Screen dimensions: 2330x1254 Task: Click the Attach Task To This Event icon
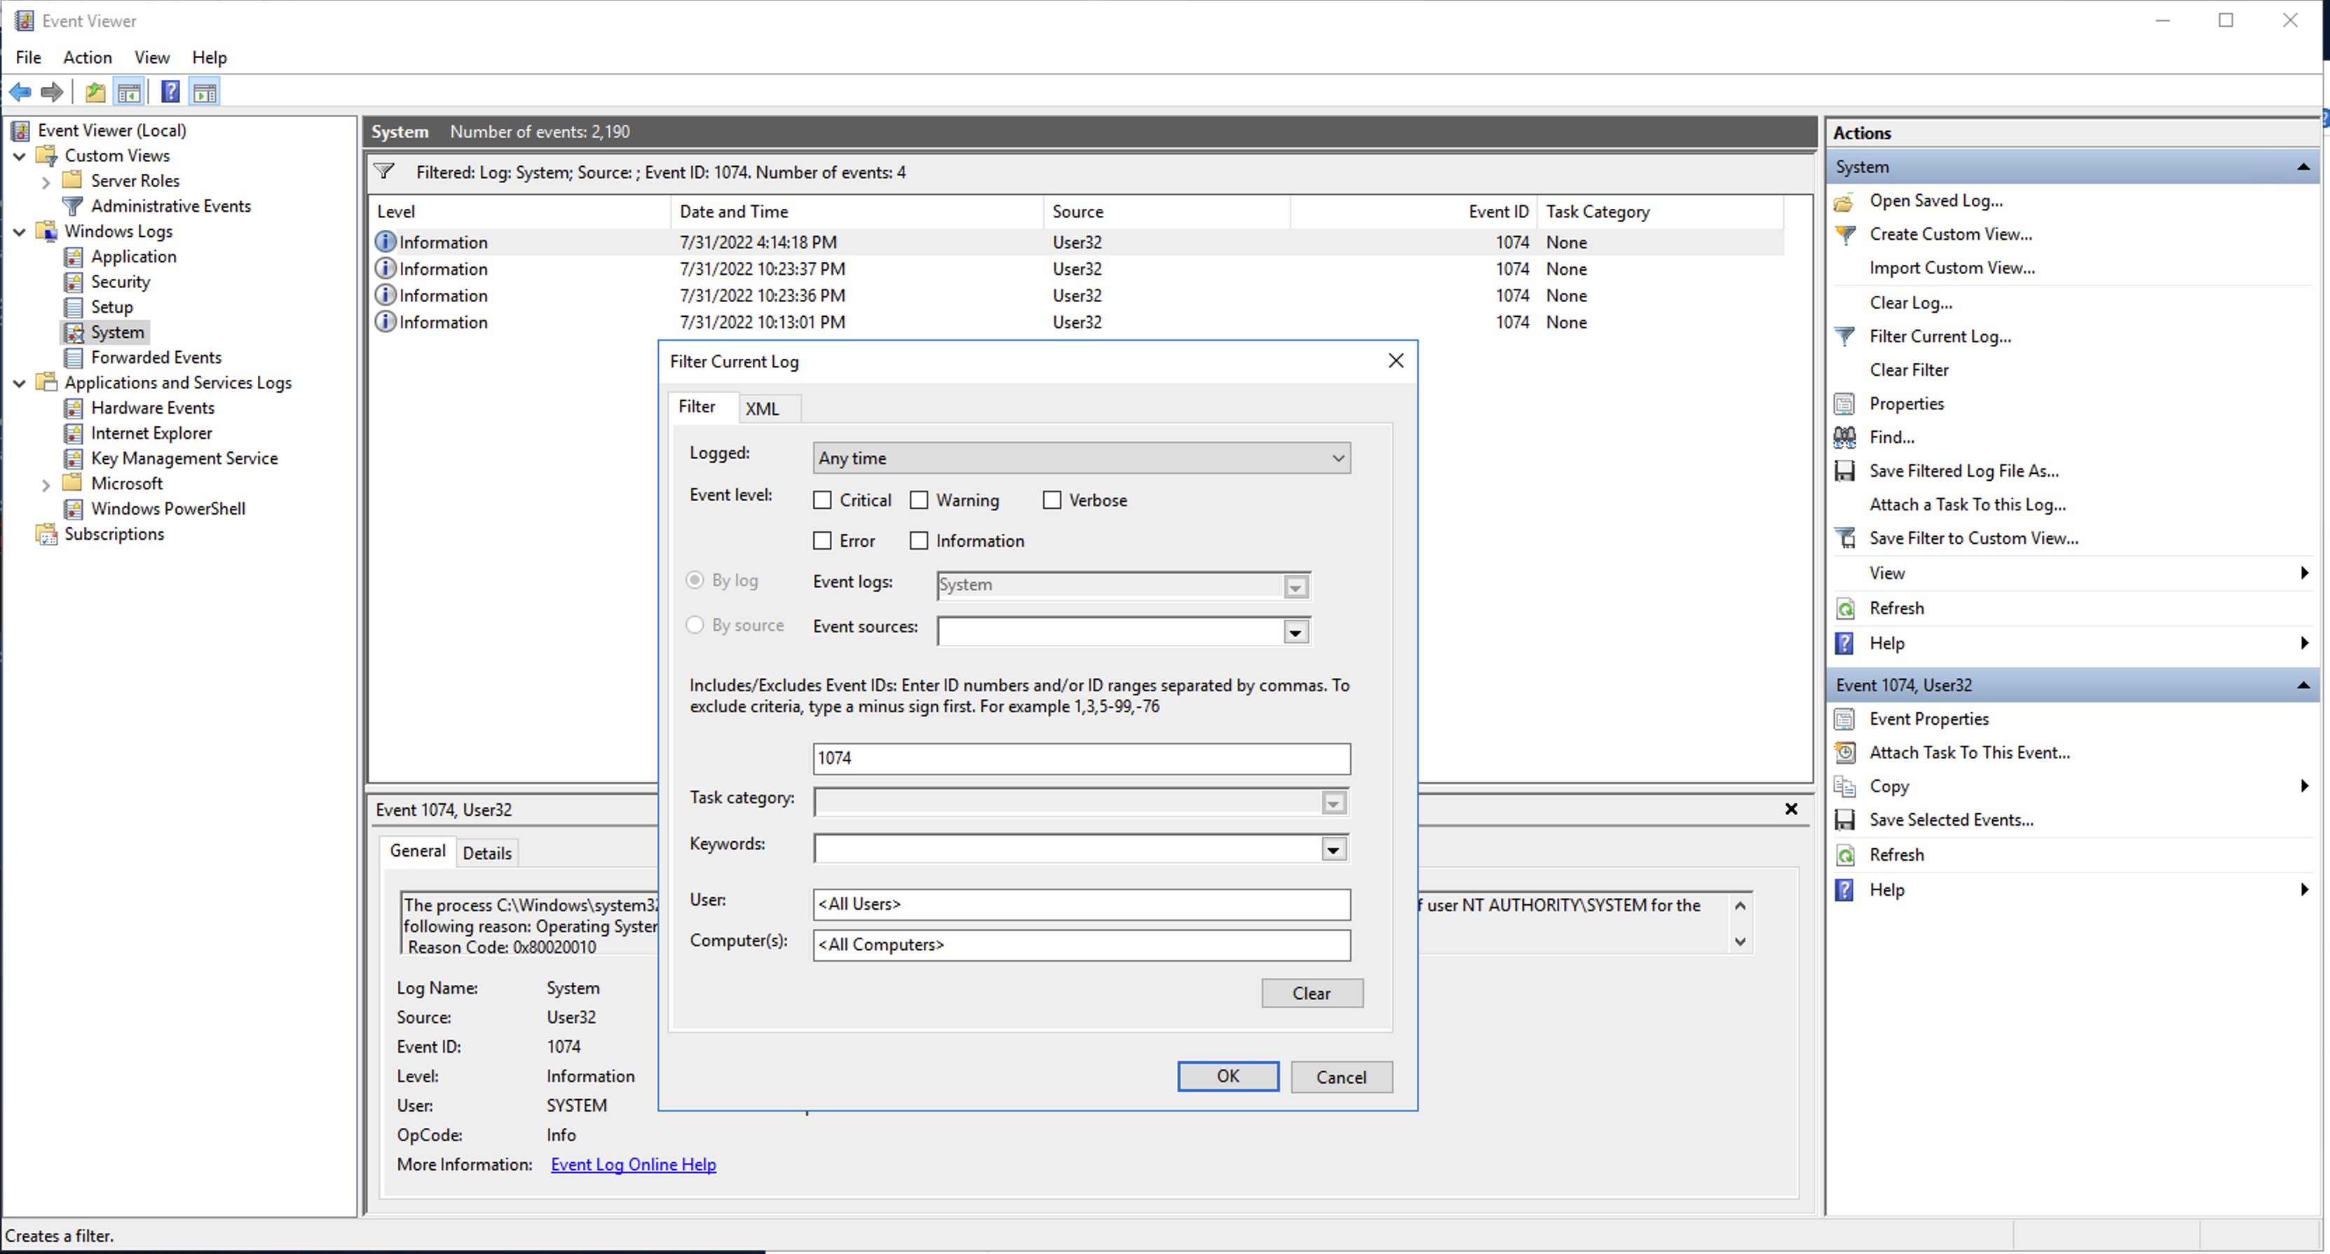(1844, 753)
